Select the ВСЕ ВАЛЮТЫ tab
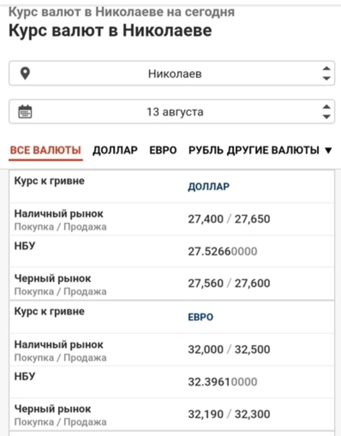 click(x=46, y=150)
